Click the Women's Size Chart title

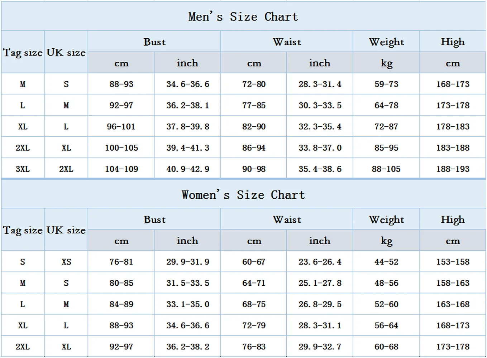coord(243,195)
